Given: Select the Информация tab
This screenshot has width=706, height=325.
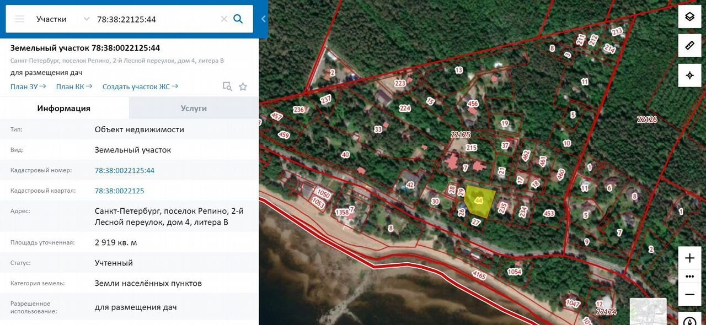Looking at the screenshot, I should pos(64,108).
